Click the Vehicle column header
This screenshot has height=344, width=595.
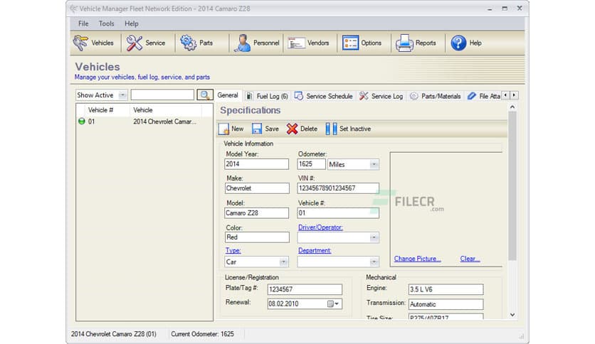(166, 110)
